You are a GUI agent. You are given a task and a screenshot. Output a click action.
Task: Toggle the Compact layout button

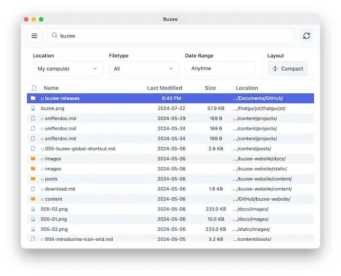[x=288, y=69]
